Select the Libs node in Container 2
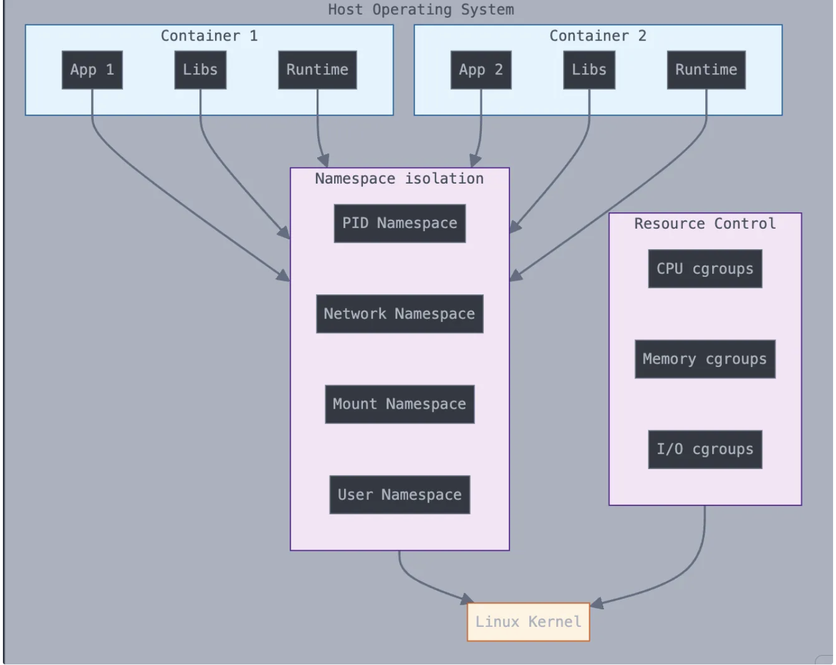Screen dimensions: 836x665 click(589, 70)
